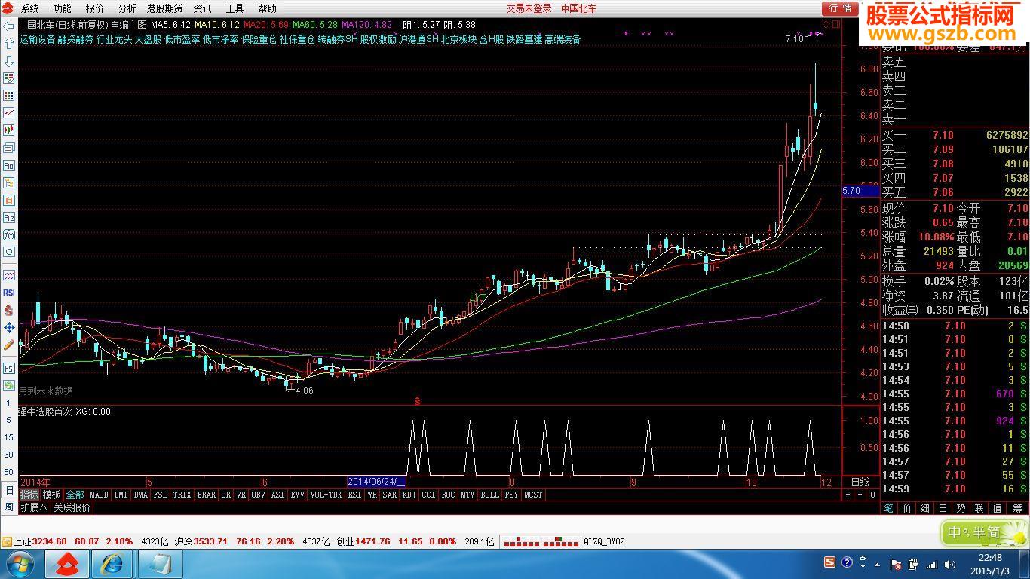Click the - zoom out chart button
1030x579 pixels.
[860, 495]
